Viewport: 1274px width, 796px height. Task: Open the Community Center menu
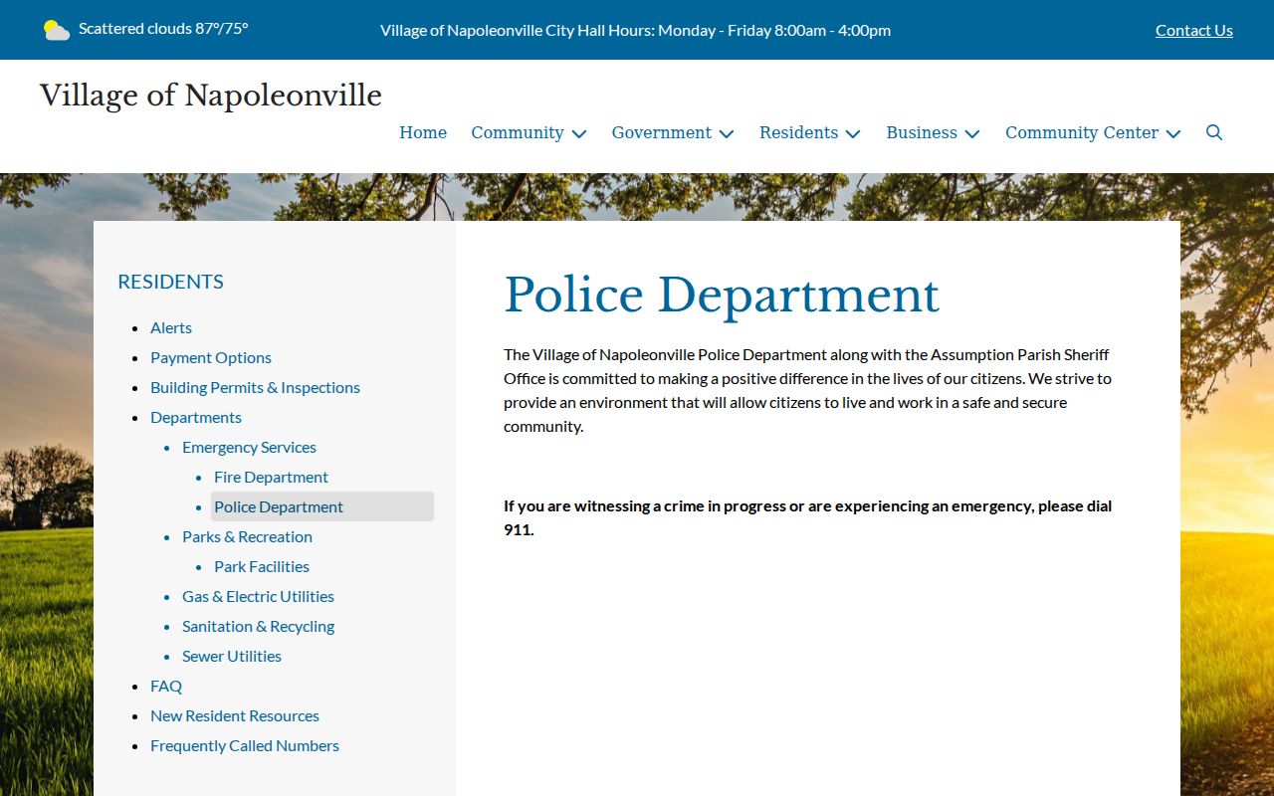(x=1082, y=132)
